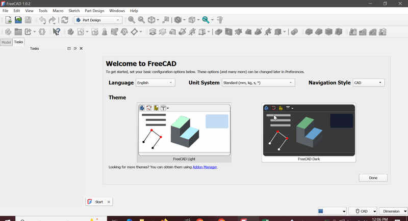Close the Start tab
The height and width of the screenshot is (221, 408).
pyautogui.click(x=109, y=202)
